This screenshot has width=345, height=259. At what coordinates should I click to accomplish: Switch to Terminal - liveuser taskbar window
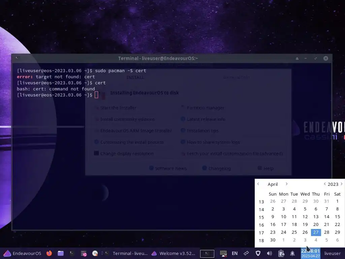(x=127, y=253)
